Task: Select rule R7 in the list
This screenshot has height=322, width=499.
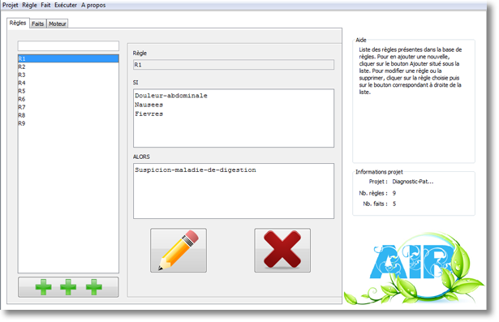Action: 68,107
